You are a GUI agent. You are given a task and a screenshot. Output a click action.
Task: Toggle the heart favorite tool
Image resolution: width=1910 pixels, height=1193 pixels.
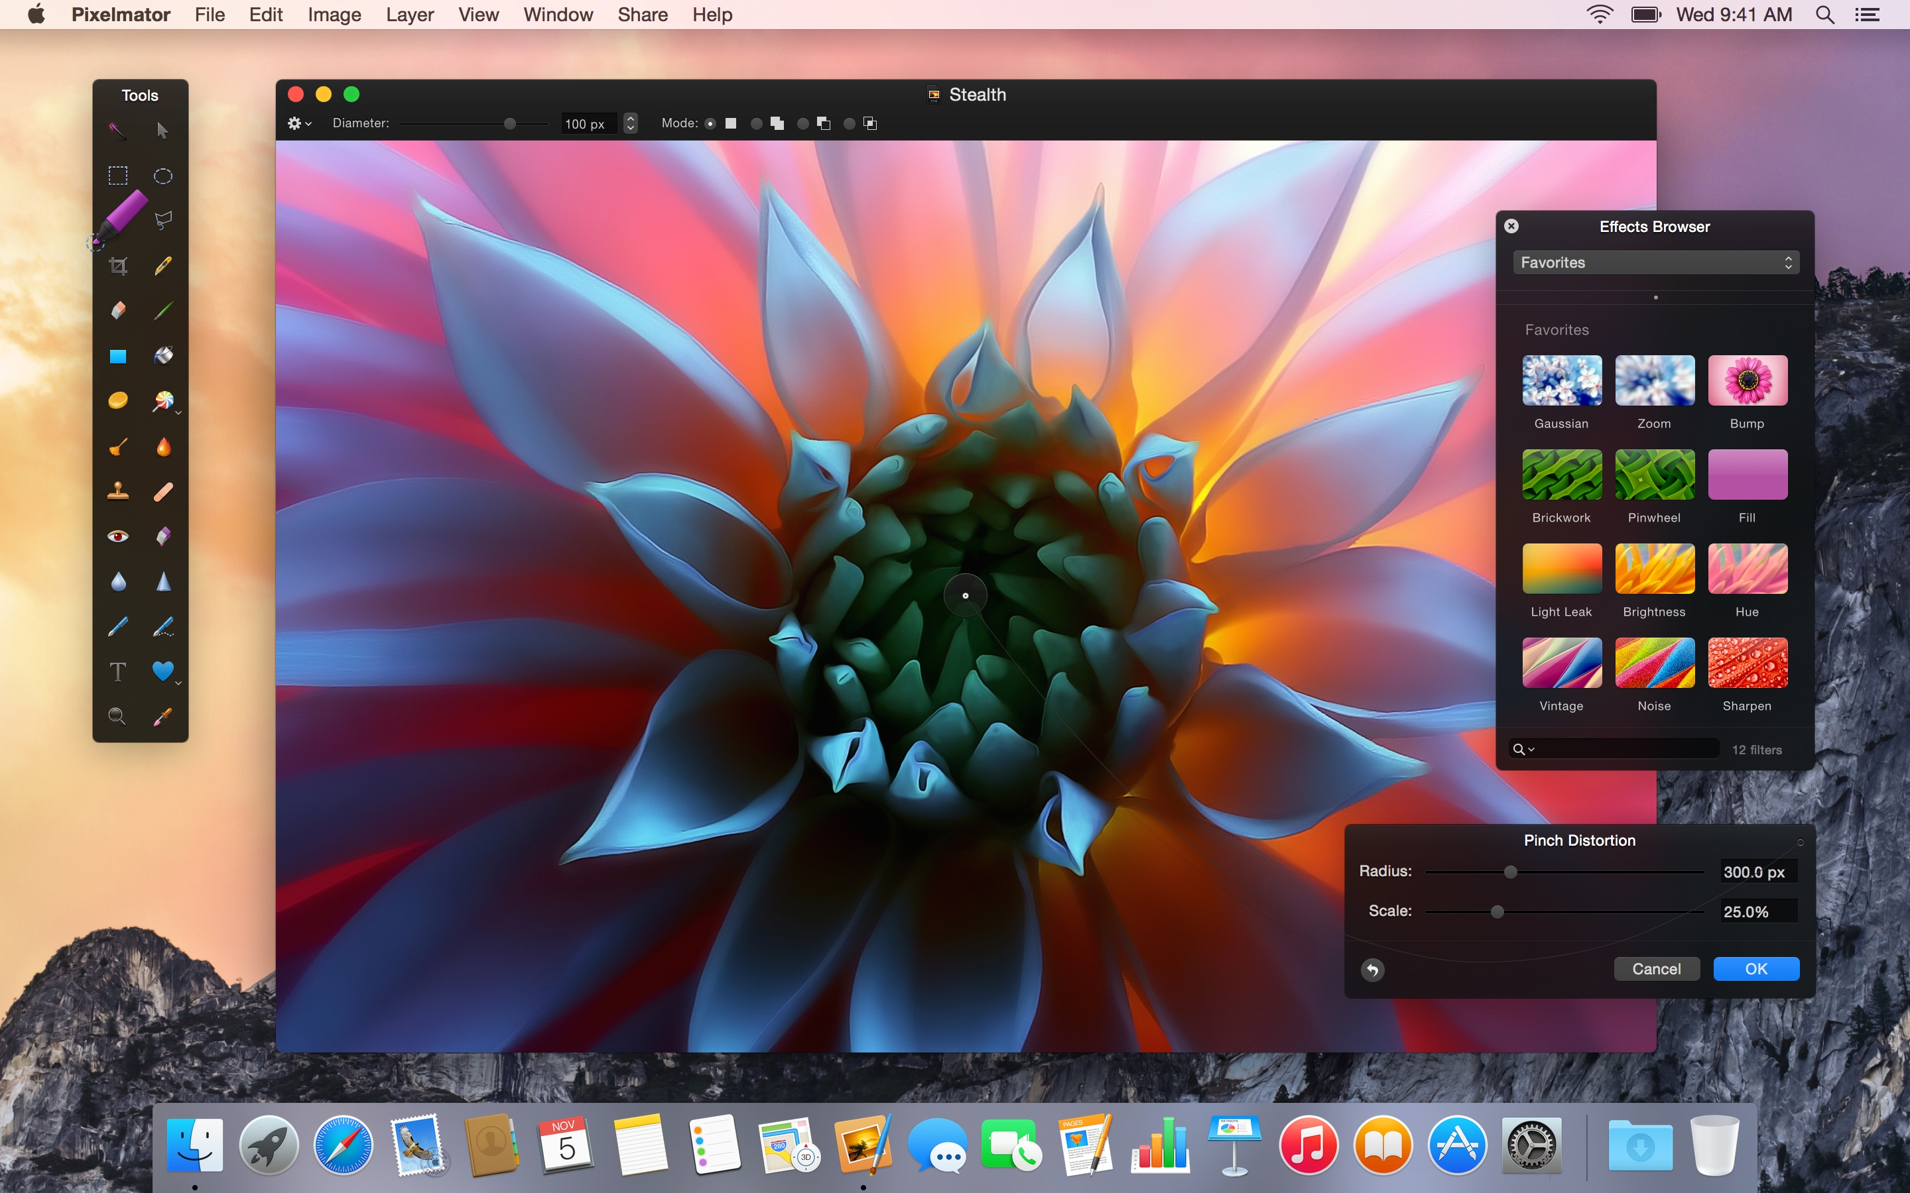[162, 671]
